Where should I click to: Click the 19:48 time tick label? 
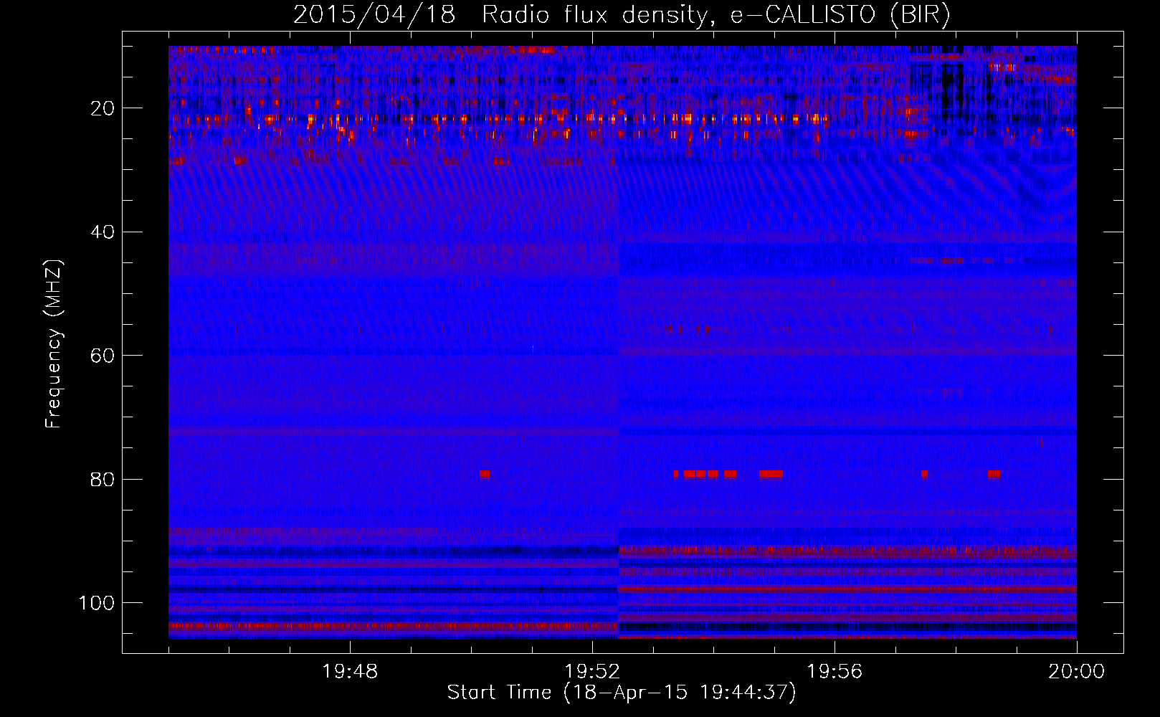(x=350, y=672)
